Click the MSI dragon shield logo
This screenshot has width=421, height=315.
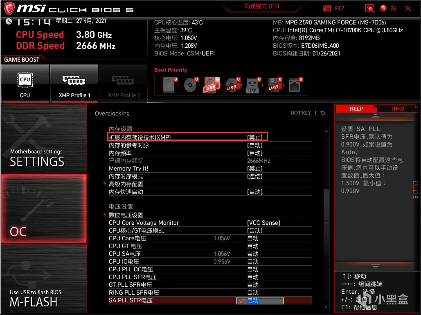click(9, 8)
